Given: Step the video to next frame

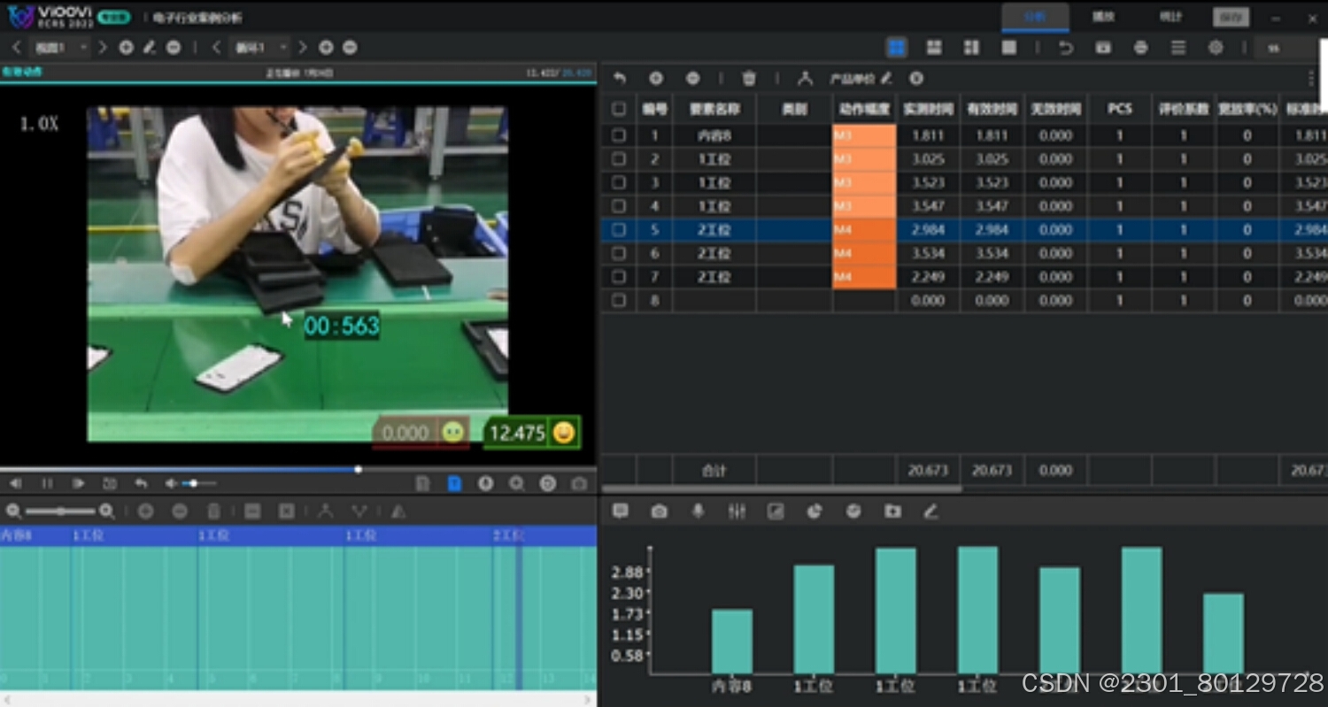Looking at the screenshot, I should pyautogui.click(x=79, y=484).
